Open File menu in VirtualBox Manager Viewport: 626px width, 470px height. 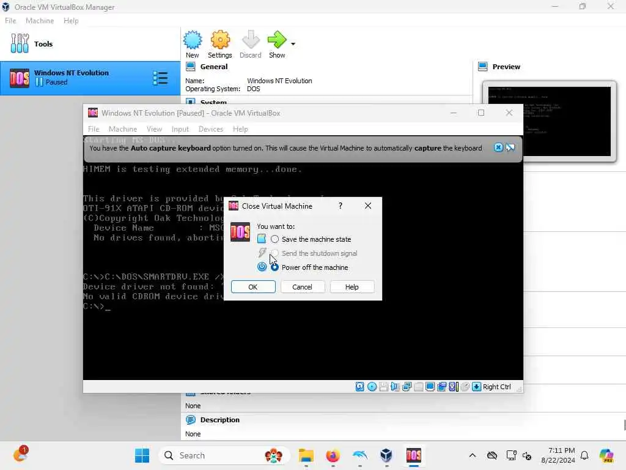click(x=10, y=21)
